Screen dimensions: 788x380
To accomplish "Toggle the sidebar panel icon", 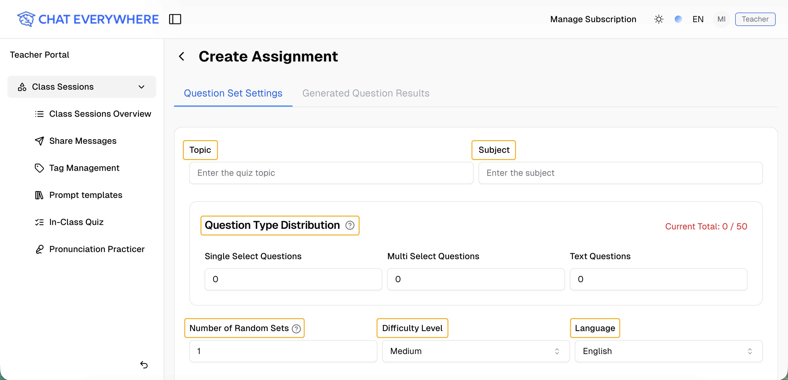I will pos(175,19).
